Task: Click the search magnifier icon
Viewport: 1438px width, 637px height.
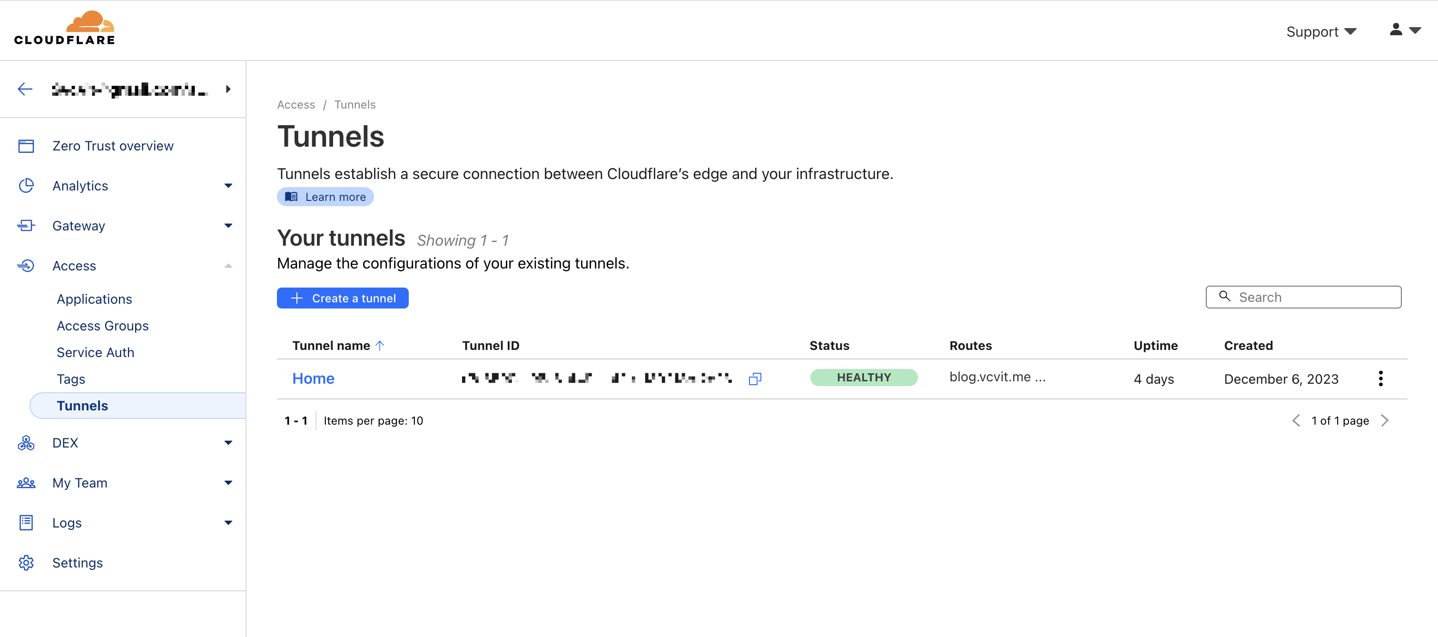Action: 1225,297
